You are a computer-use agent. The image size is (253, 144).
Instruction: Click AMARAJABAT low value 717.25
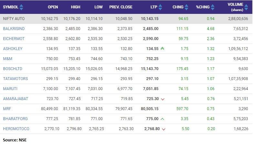click(97, 99)
